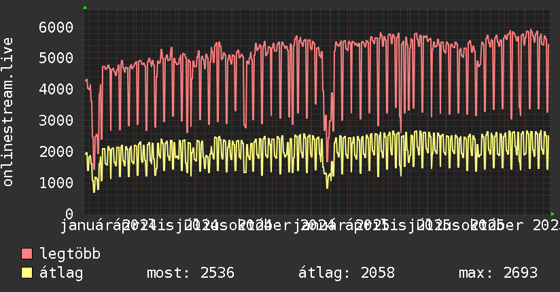This screenshot has width=560, height=292.
Task: Click the 6000 y-axis label
Action: click(x=56, y=27)
